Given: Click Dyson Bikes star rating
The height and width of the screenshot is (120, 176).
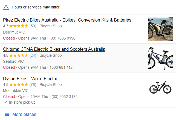Looking at the screenshot, I should point(19,85).
